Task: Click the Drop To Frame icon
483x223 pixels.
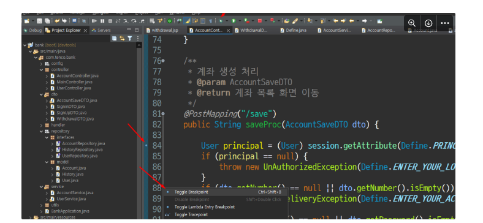Action: coord(152,21)
